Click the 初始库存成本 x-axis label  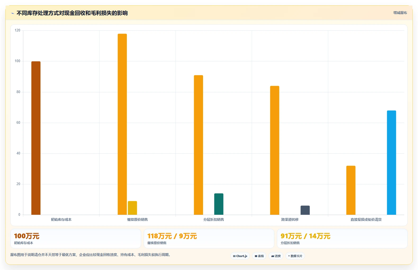61,219
